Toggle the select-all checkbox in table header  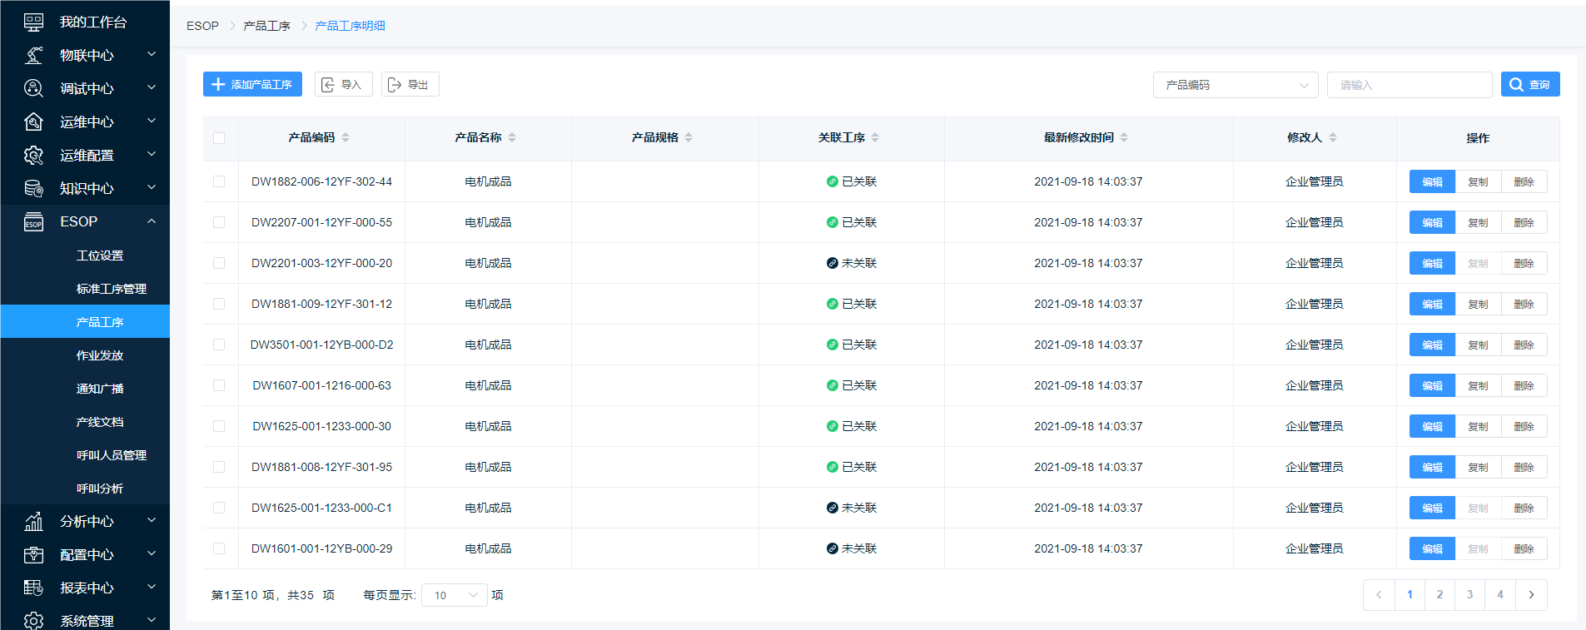point(219,138)
